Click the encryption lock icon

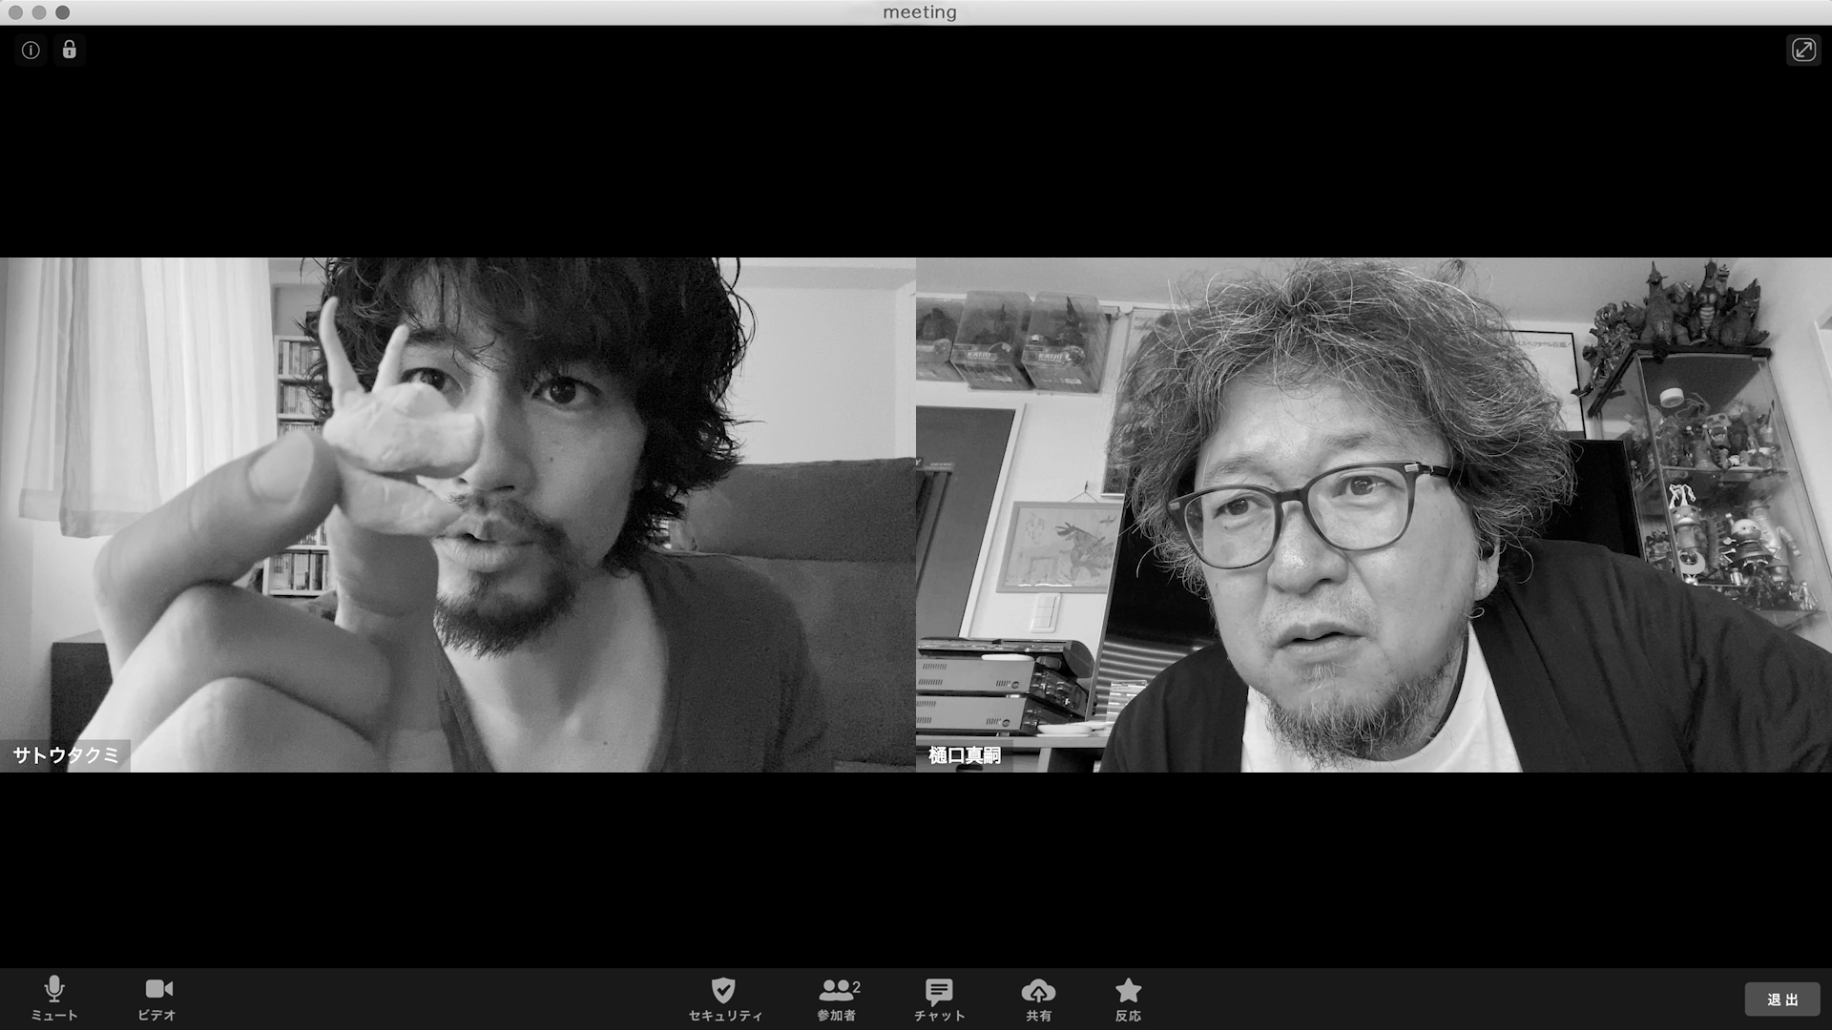pos(70,50)
